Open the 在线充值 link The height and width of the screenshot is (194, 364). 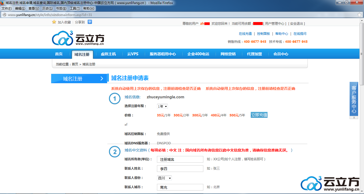coord(245,34)
